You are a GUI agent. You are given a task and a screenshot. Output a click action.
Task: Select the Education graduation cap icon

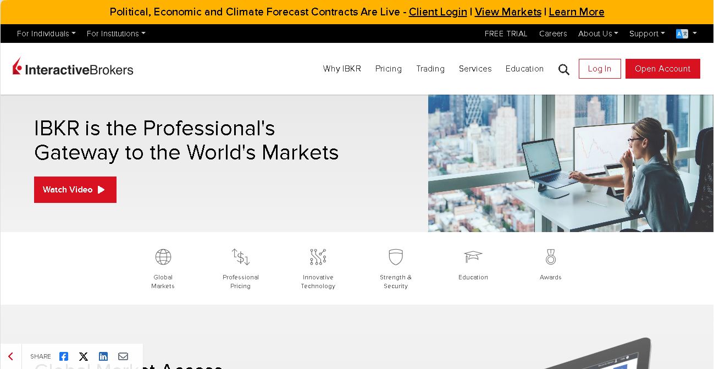(473, 256)
